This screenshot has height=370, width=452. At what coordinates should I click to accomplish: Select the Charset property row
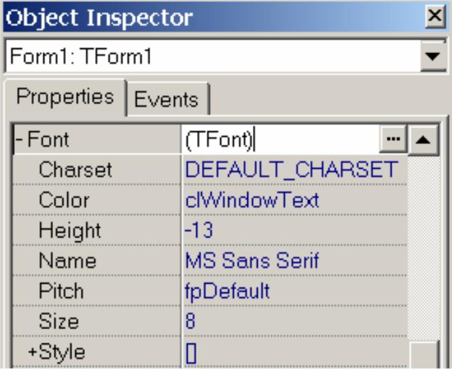[x=210, y=169]
